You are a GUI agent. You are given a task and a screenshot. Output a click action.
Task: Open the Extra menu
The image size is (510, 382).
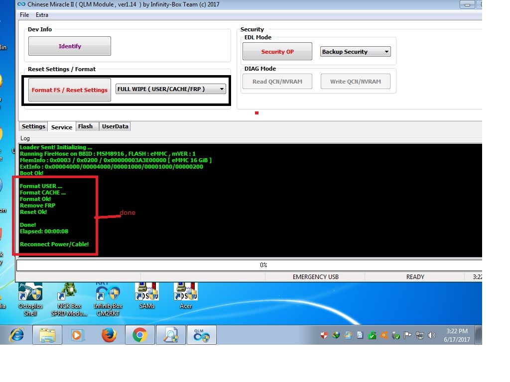coord(42,15)
